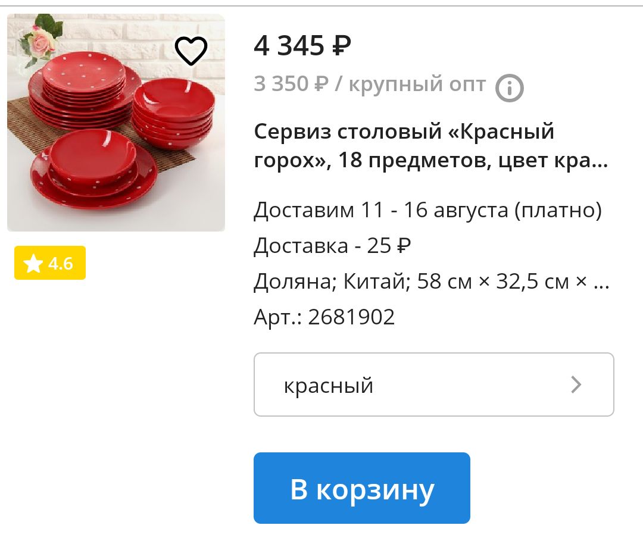This screenshot has height=547, width=643.
Task: Click the price 4 345 ₽
Action: coord(302,45)
